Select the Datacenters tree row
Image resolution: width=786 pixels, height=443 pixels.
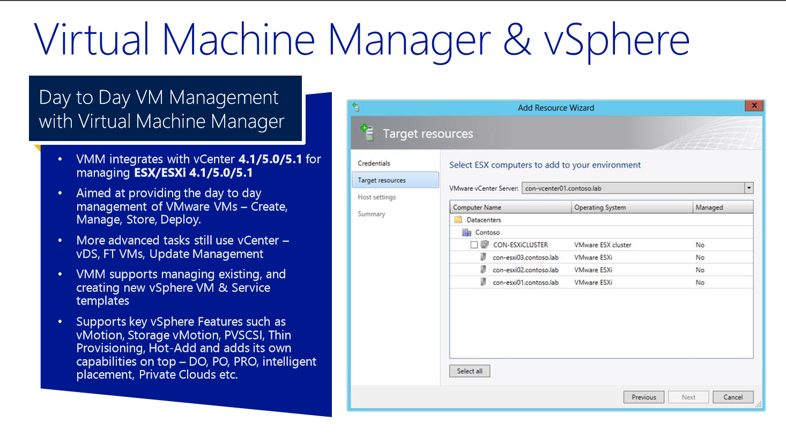(601, 220)
